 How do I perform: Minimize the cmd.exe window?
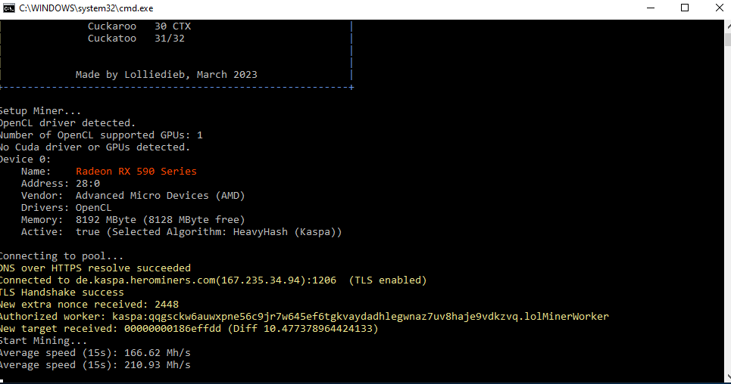[651, 8]
